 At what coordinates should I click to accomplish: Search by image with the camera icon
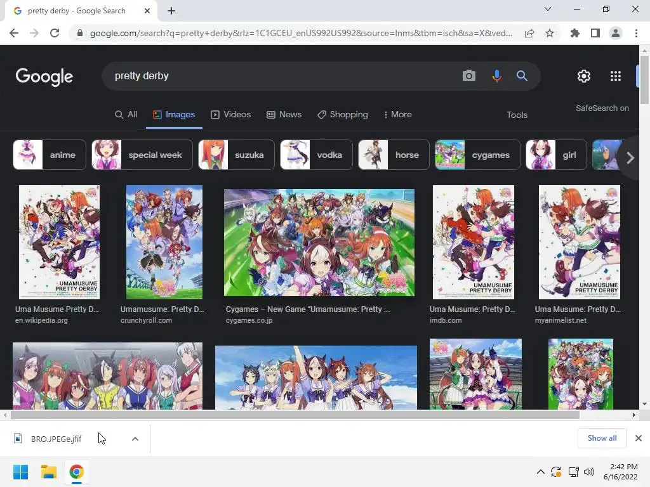(469, 76)
